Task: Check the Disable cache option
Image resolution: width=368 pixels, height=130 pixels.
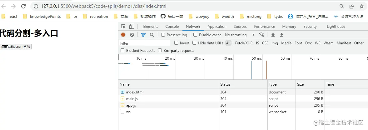Action: [x=195, y=35]
